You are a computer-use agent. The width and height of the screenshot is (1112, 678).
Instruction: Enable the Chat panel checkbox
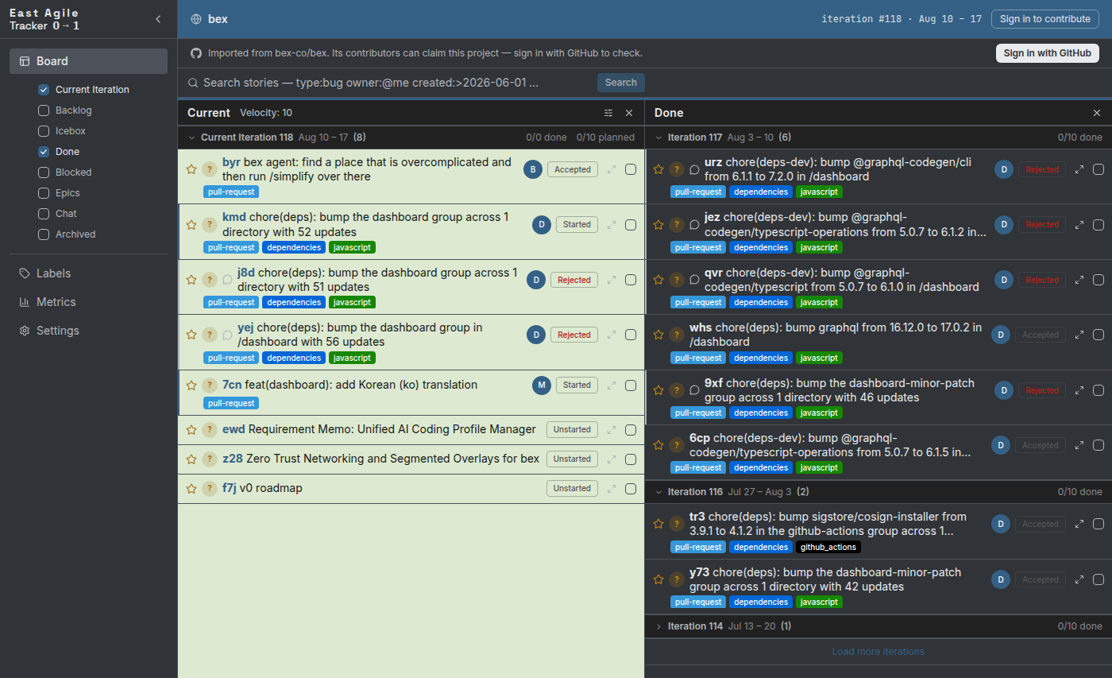[44, 214]
